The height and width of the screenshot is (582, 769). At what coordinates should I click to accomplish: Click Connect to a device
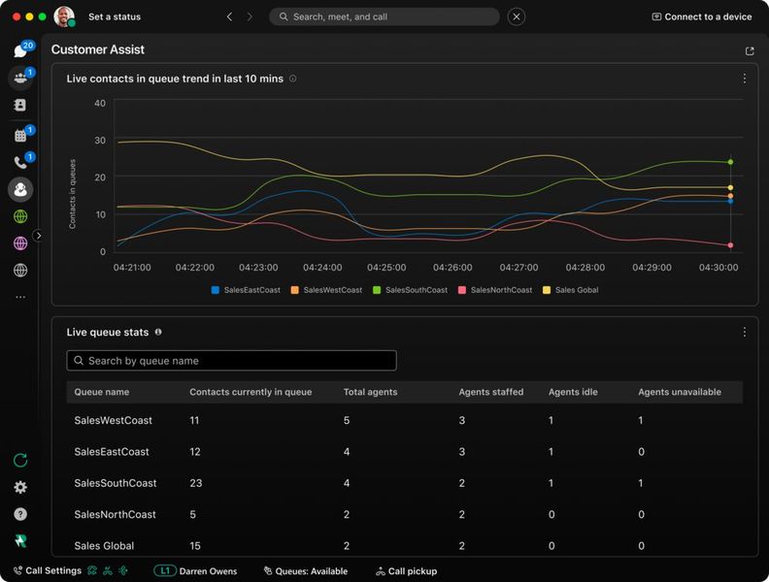pyautogui.click(x=701, y=16)
